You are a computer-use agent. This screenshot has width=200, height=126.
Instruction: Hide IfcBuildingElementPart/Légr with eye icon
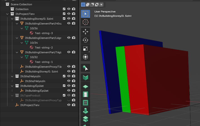point(69,38)
